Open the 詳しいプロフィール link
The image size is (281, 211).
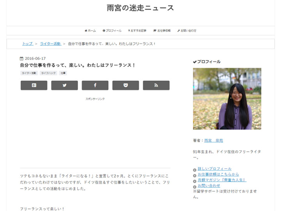coord(215,169)
